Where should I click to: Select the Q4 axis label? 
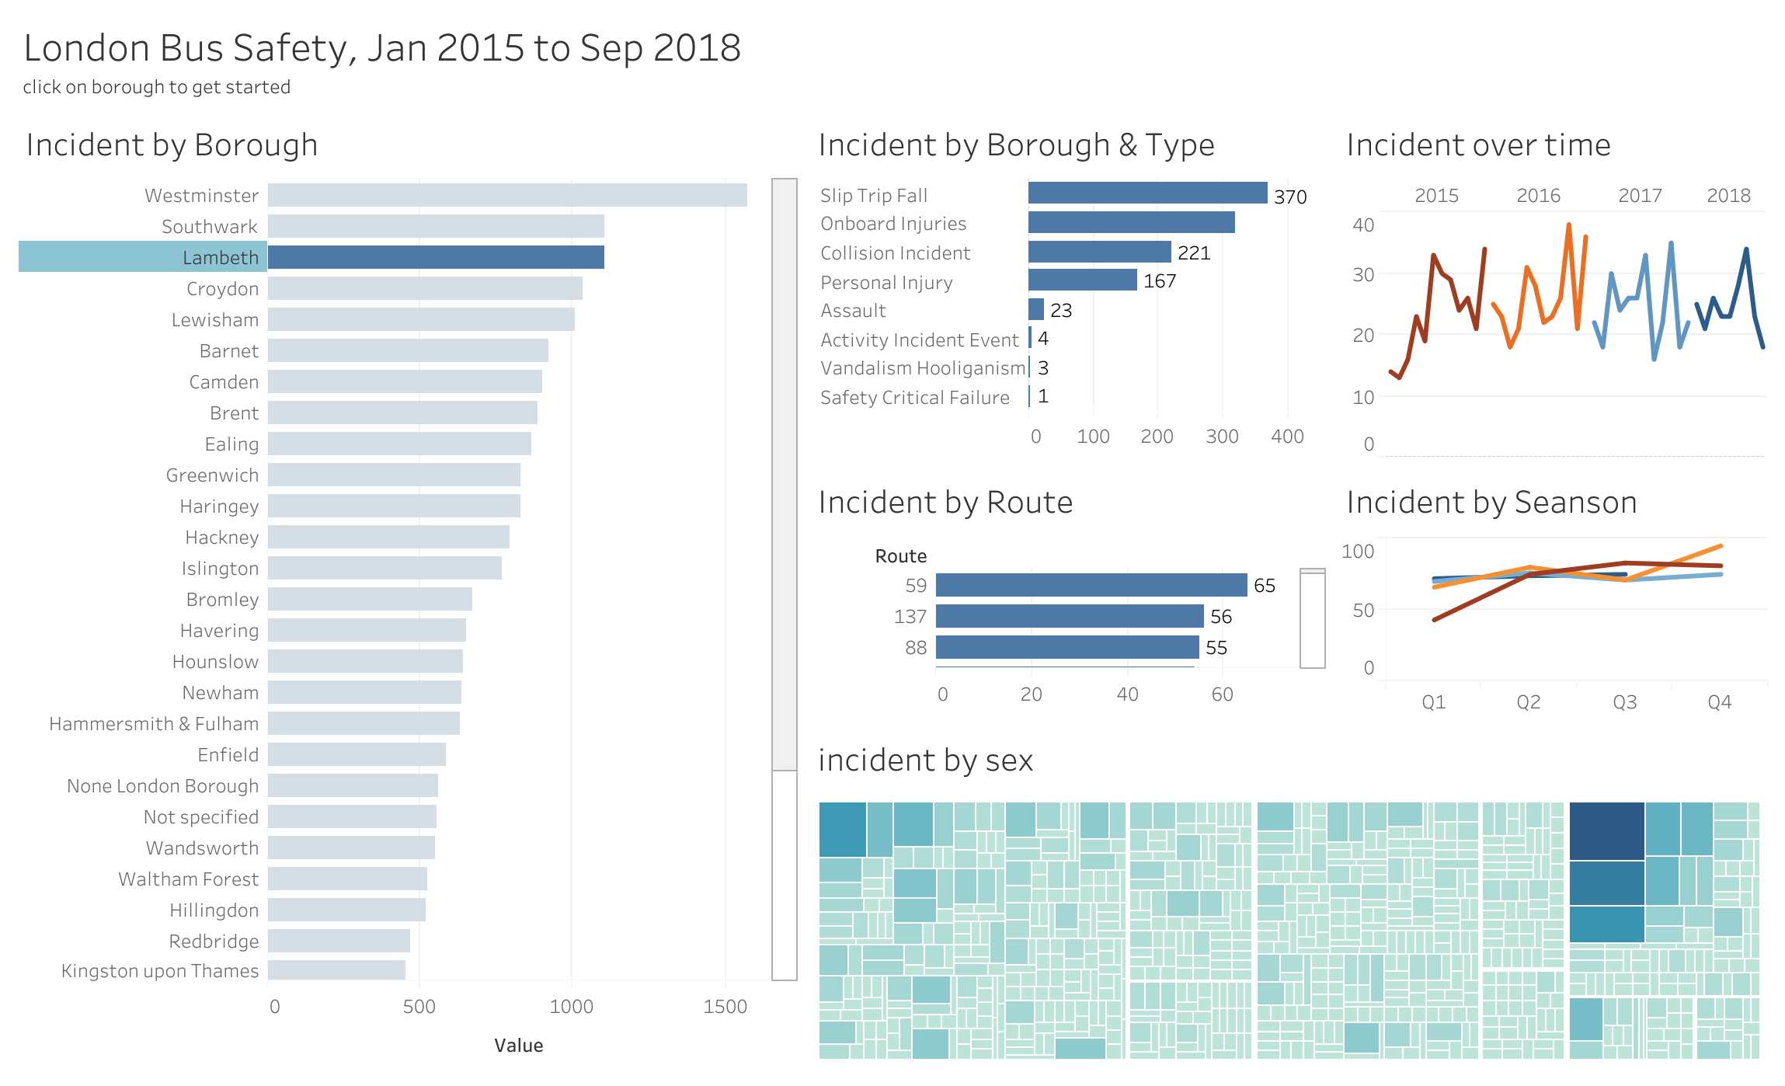pyautogui.click(x=1720, y=702)
